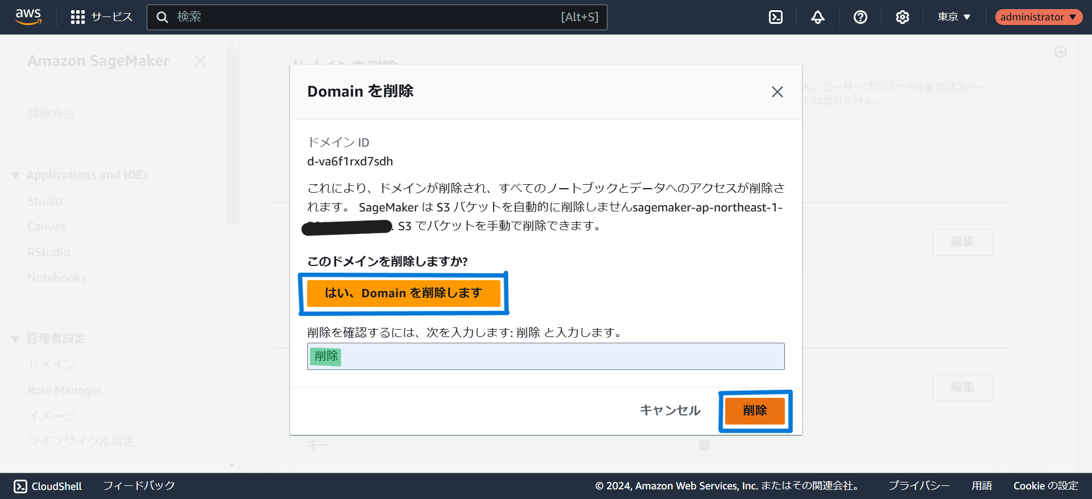Open the notifications bell
The image size is (1092, 499).
pyautogui.click(x=817, y=17)
